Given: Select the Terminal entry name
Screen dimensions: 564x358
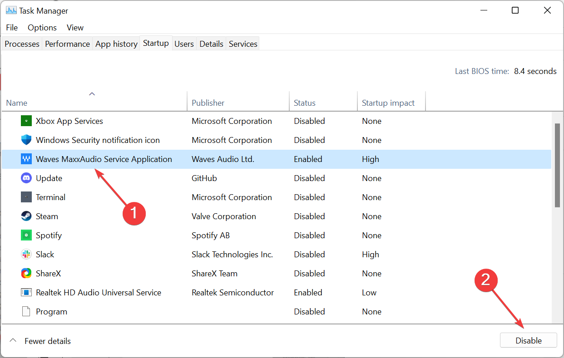Looking at the screenshot, I should click(x=50, y=197).
